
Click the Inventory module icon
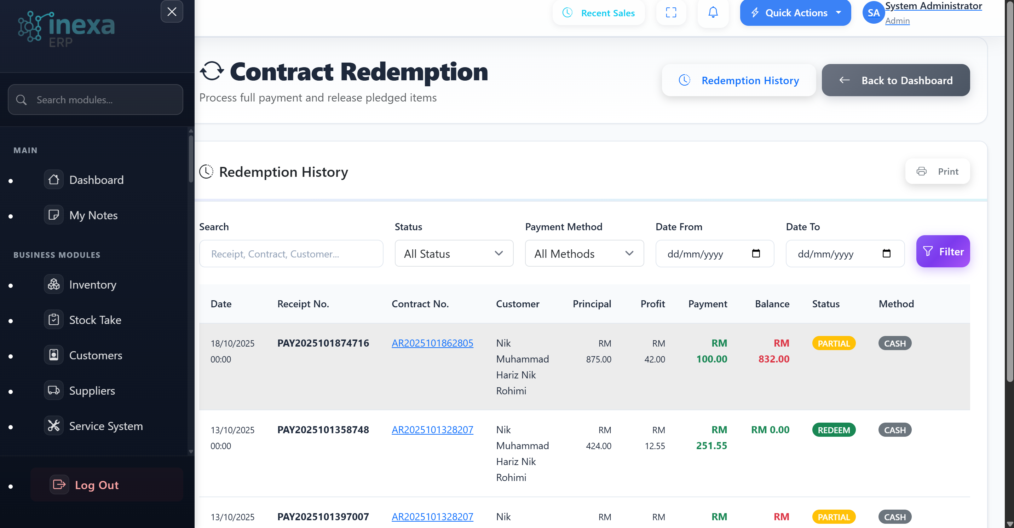click(x=53, y=284)
